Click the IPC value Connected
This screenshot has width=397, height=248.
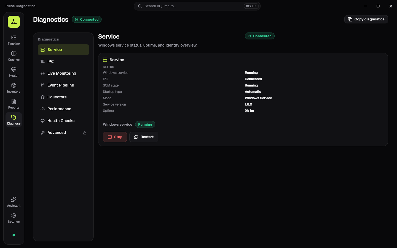point(253,79)
